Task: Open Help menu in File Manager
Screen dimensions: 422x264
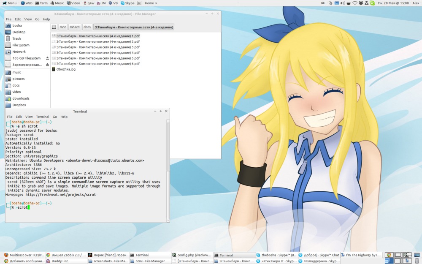Action: pyautogui.click(x=46, y=19)
